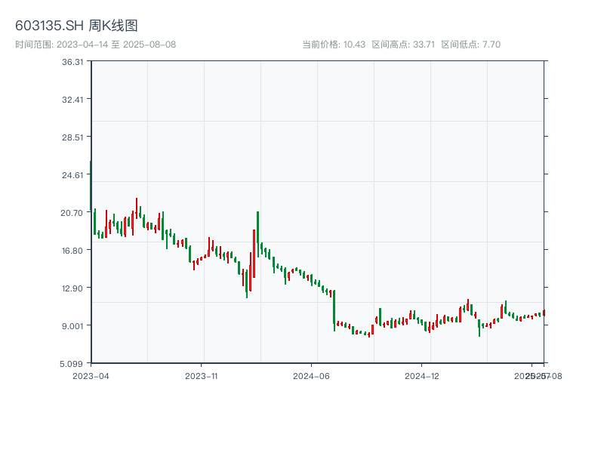Click the 2024-06 x-axis date label
This screenshot has width=604, height=453.
pos(312,375)
